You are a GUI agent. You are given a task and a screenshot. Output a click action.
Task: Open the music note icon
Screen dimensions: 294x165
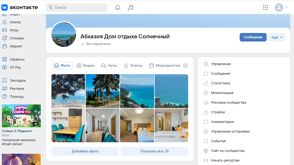pos(131,7)
